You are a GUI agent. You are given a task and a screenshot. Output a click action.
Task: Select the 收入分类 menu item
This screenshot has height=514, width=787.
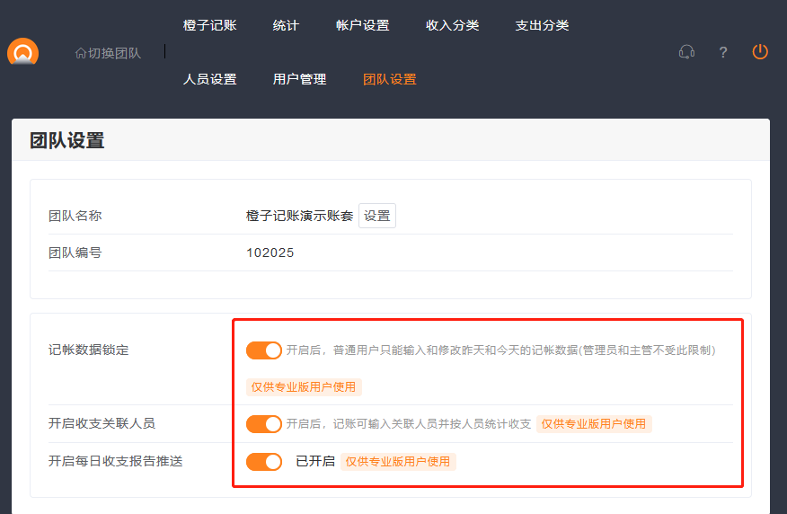[452, 25]
